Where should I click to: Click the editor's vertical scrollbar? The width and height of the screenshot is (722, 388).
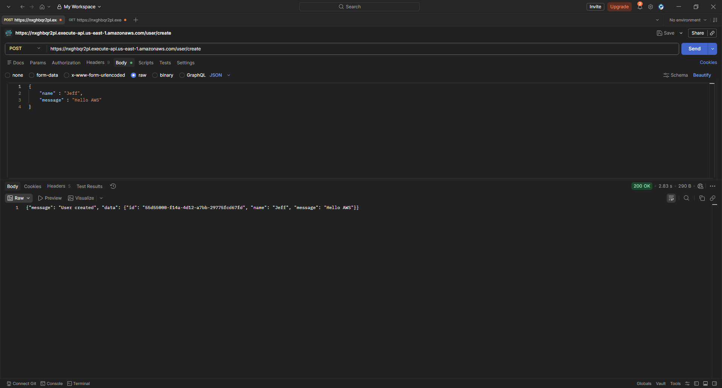click(x=712, y=130)
